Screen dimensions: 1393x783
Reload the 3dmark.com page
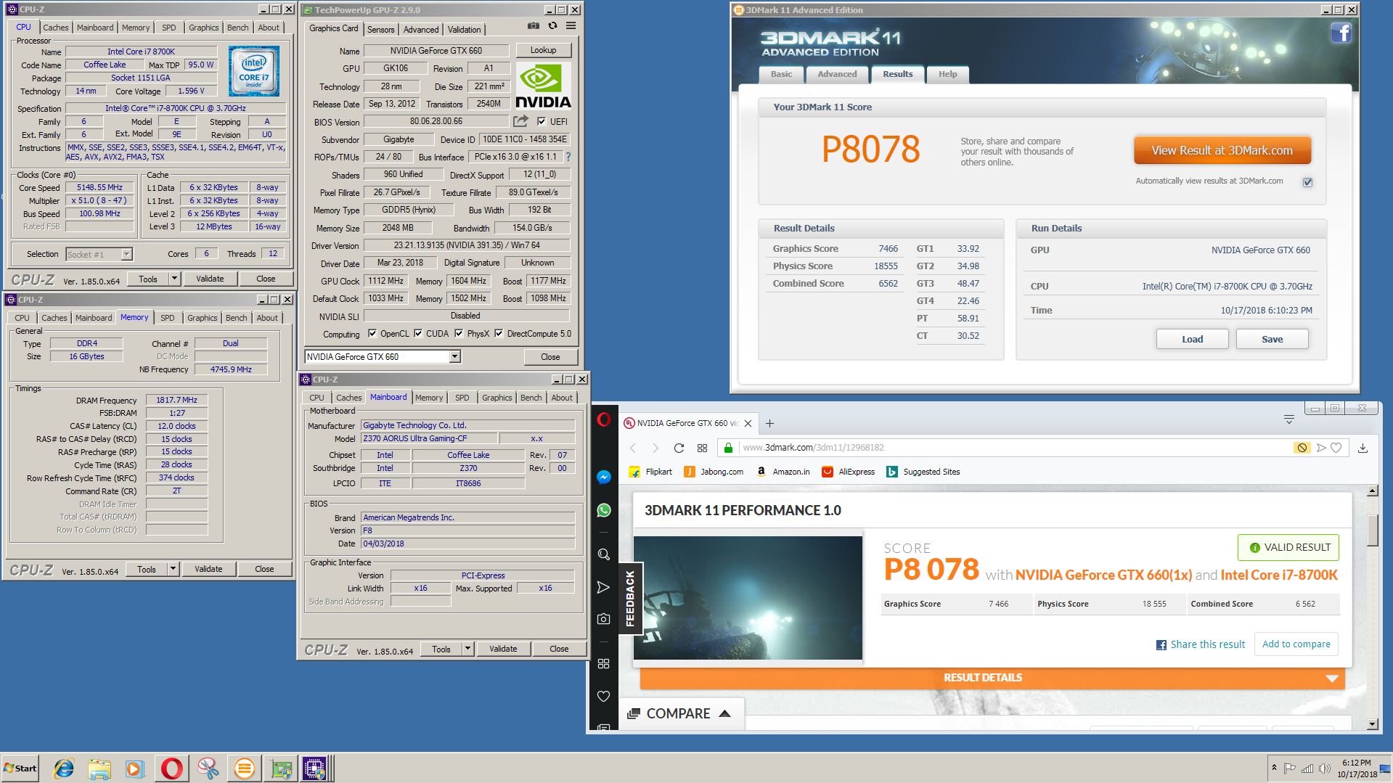point(679,448)
